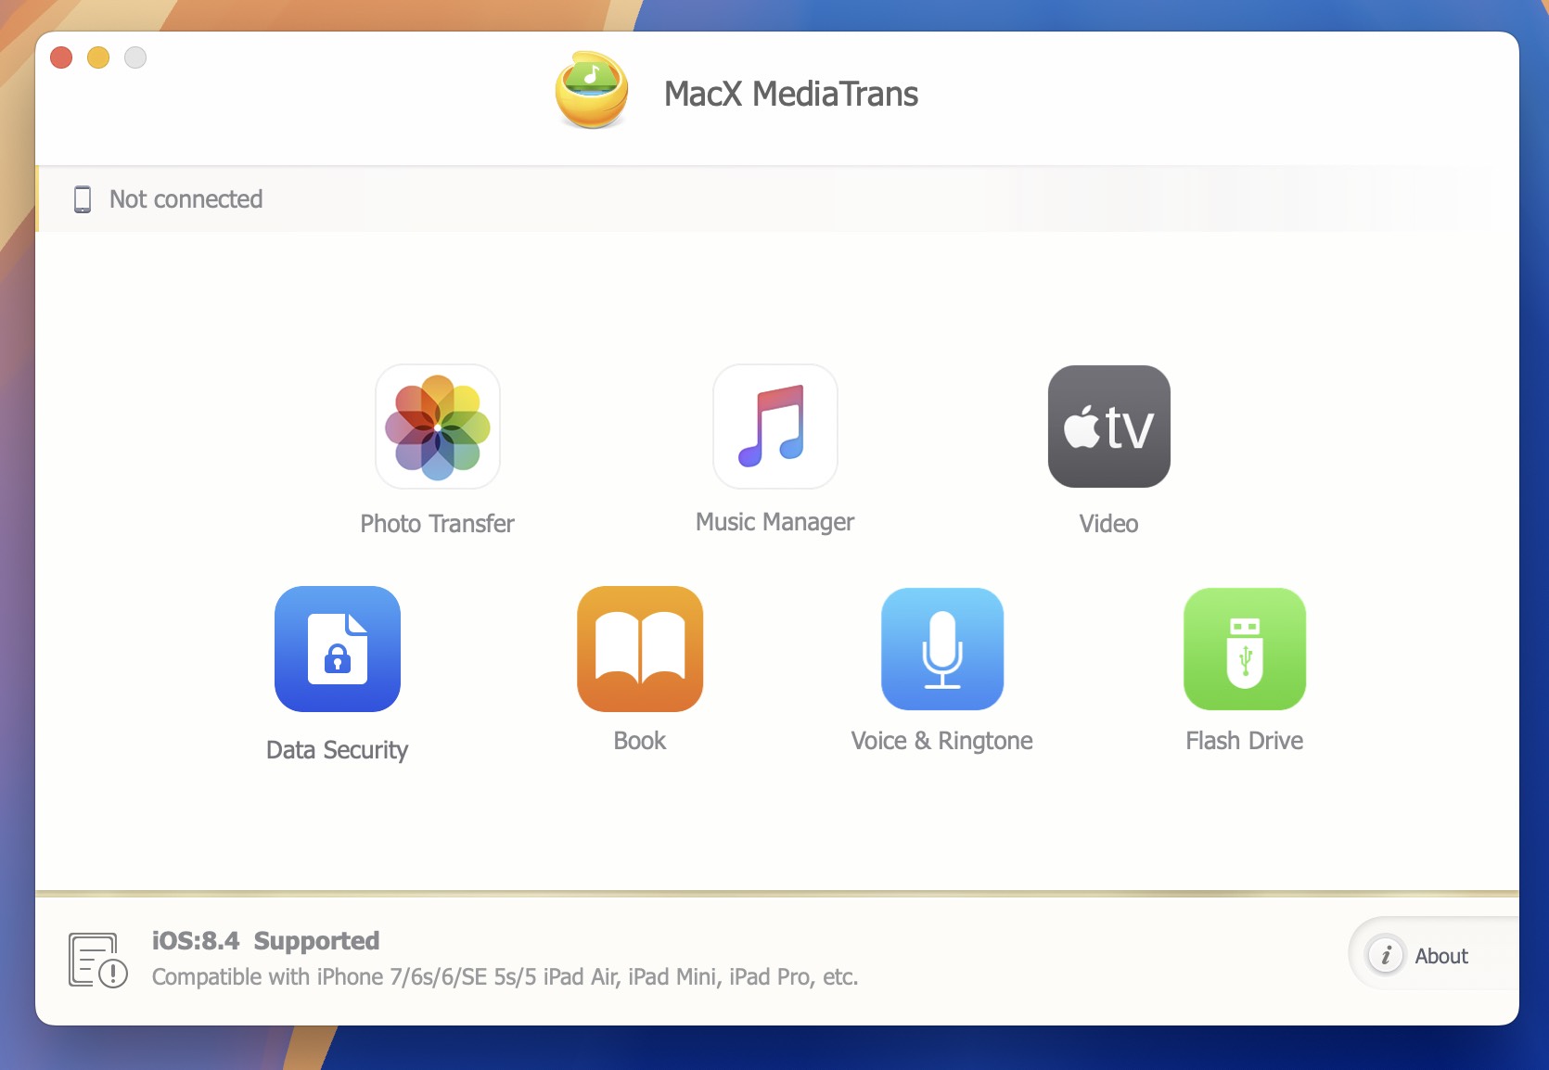Click the iOS:8.4 Supported text

(x=266, y=941)
